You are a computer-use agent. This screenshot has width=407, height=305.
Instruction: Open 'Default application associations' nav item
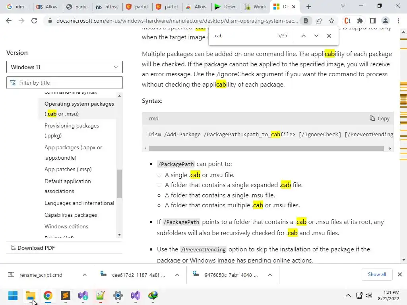coord(68,186)
